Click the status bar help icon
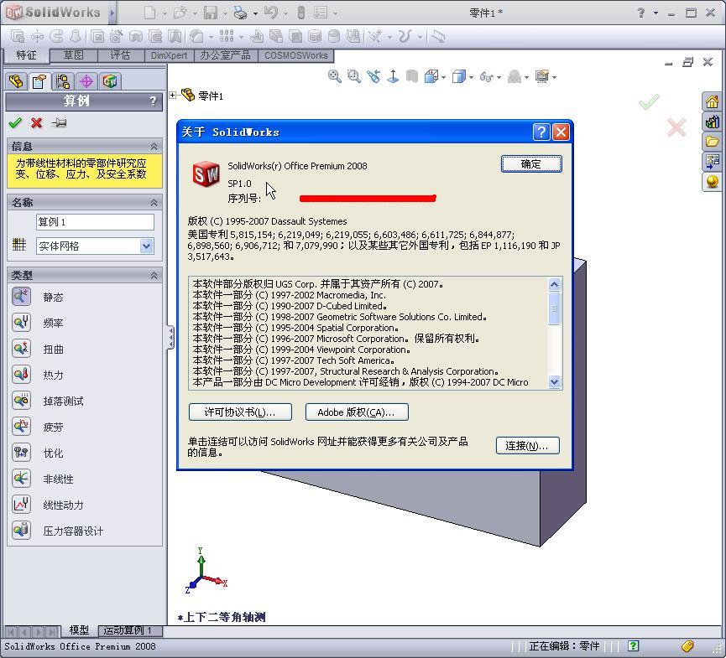 tap(633, 645)
